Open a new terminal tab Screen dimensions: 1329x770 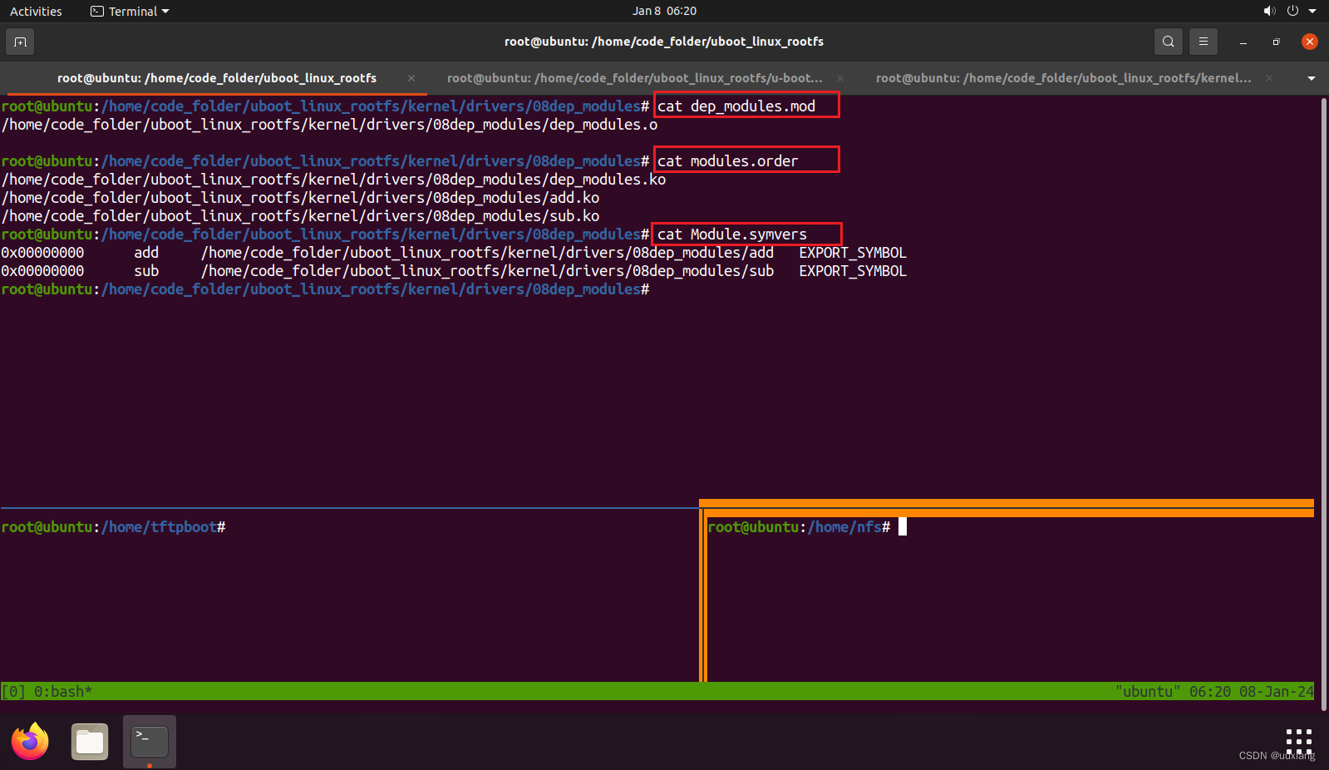click(x=20, y=42)
